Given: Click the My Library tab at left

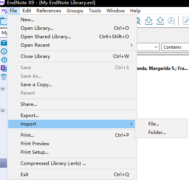Looking at the screenshot, I should point(4,33).
